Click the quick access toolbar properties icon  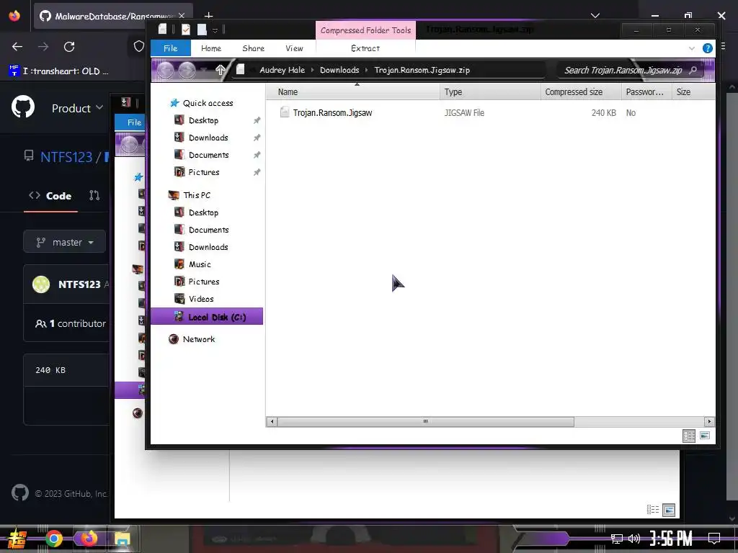click(186, 30)
